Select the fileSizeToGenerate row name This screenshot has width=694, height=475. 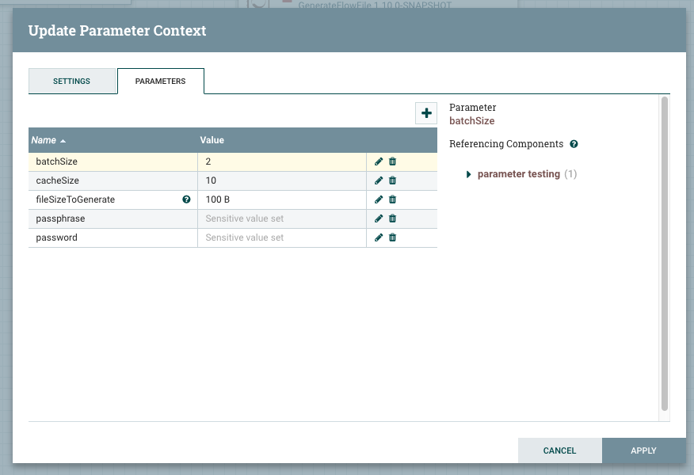coord(75,199)
